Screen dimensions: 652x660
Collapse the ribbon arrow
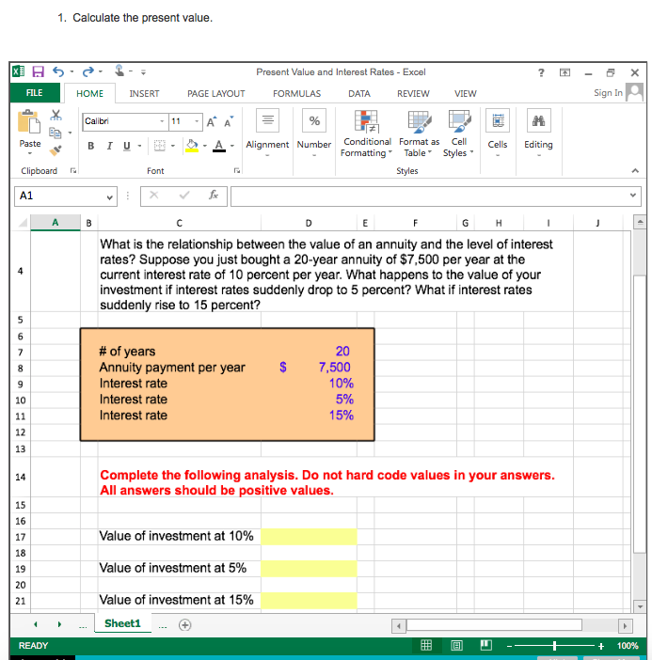(x=635, y=170)
